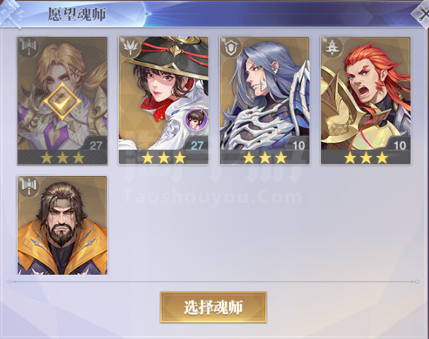Click the small chibi girl avatar badge
The image size is (429, 339).
click(196, 119)
